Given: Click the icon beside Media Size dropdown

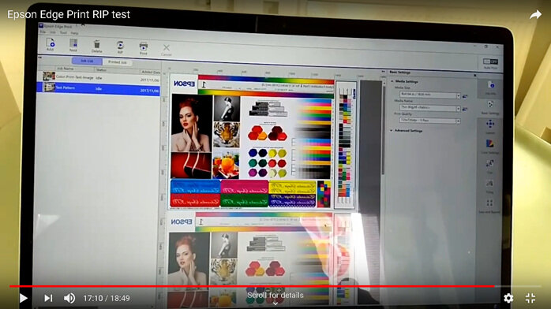Looking at the screenshot, I should pyautogui.click(x=465, y=95).
